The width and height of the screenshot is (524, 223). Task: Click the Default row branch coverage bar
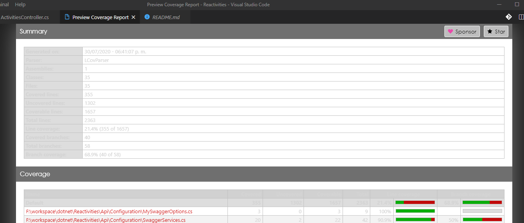pyautogui.click(x=482, y=202)
